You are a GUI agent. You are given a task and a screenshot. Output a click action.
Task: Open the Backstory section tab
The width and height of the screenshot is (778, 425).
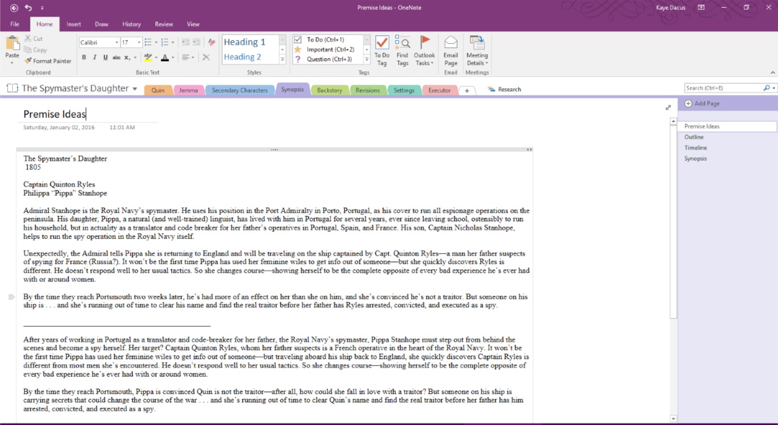pyautogui.click(x=330, y=90)
